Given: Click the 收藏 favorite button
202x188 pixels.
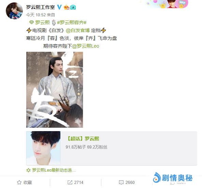Looking at the screenshot, I should click(x=24, y=182).
